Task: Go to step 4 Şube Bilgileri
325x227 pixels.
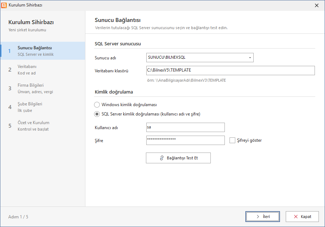Action: 43,107
